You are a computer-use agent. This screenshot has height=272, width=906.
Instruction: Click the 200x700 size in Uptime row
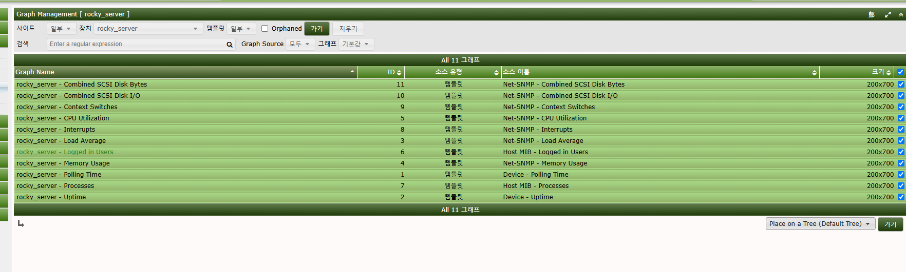click(880, 197)
